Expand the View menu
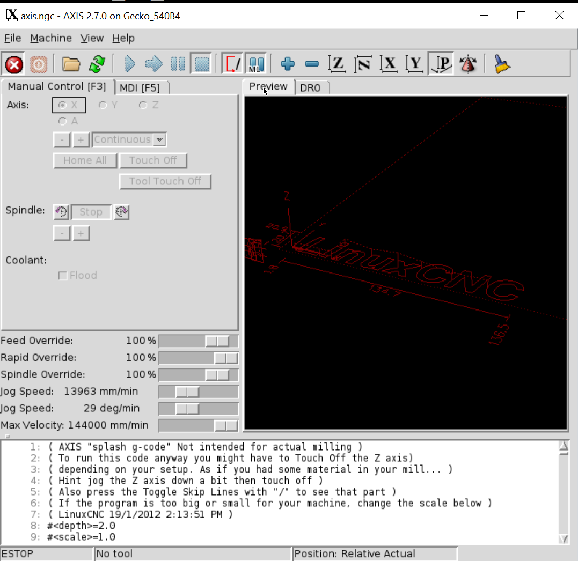The width and height of the screenshot is (578, 561). 92,38
